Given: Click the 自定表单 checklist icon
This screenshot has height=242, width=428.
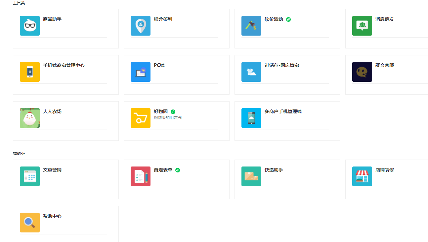Looking at the screenshot, I should 141,176.
